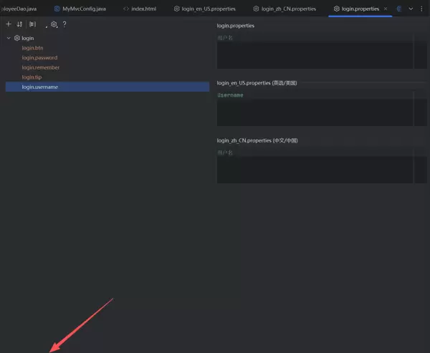Select login.remember property key
Screen dimensions: 430x353
click(x=40, y=67)
